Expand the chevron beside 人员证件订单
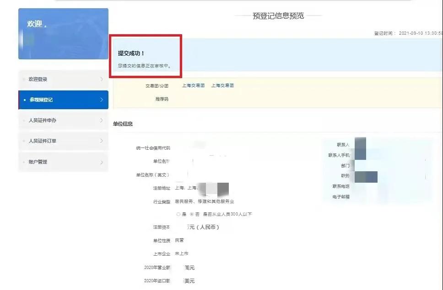 pyautogui.click(x=101, y=141)
